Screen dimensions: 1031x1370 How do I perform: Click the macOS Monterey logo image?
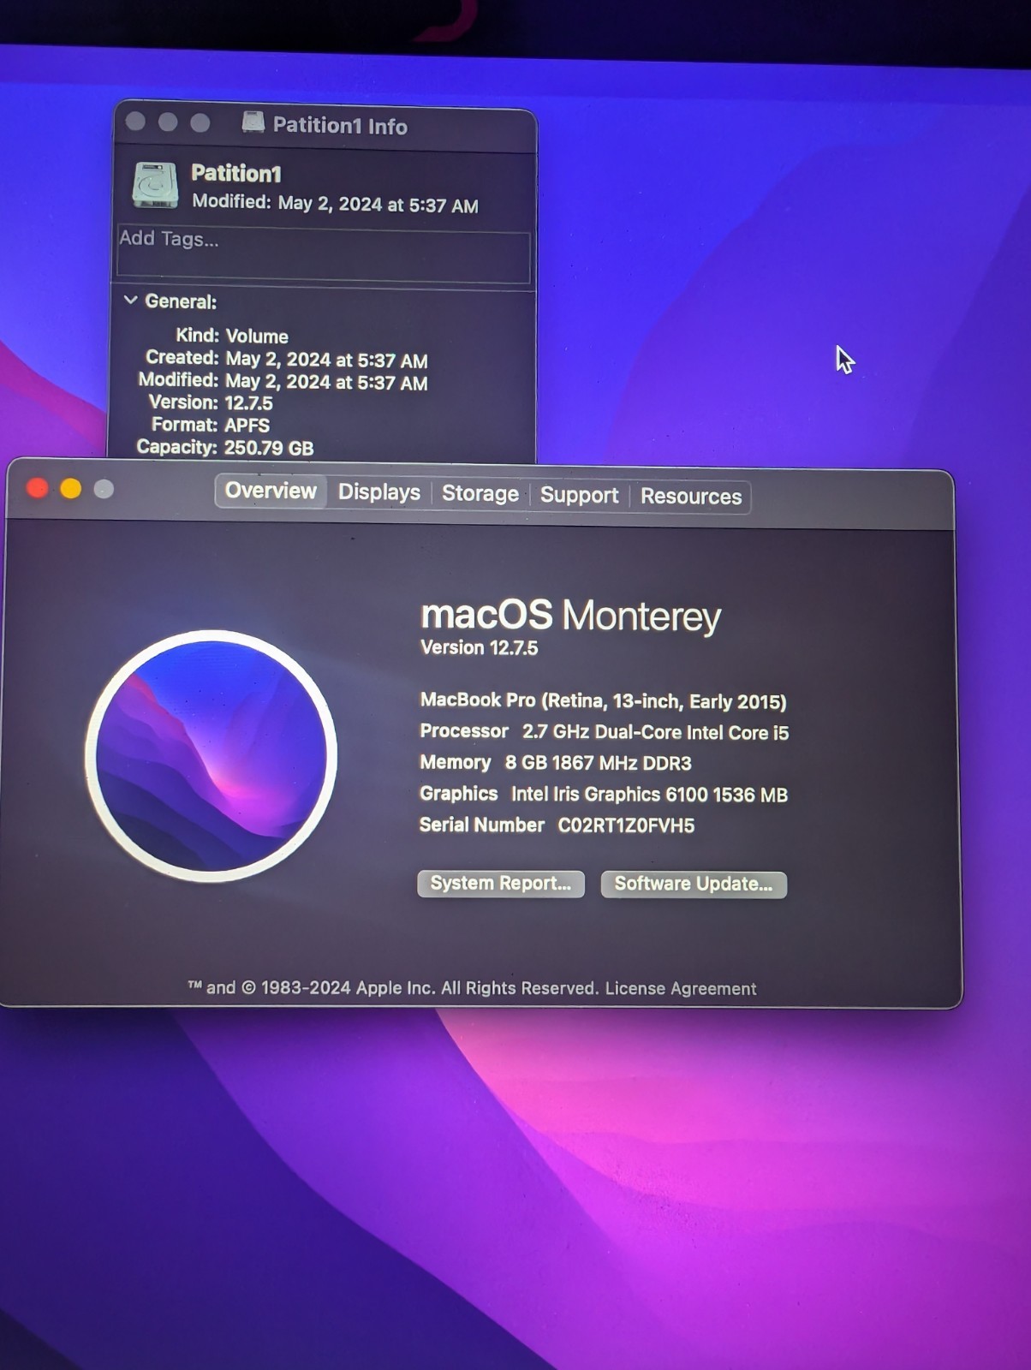click(211, 757)
